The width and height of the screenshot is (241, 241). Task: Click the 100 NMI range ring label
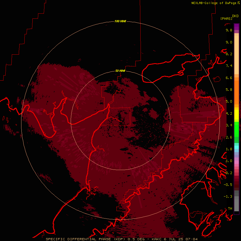[120, 21]
